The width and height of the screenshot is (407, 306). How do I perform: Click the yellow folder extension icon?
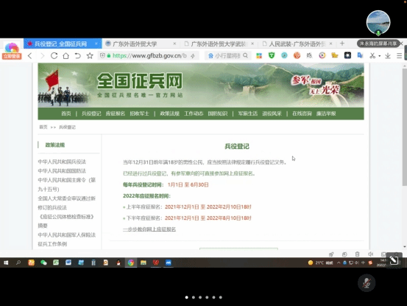pyautogui.click(x=335, y=55)
